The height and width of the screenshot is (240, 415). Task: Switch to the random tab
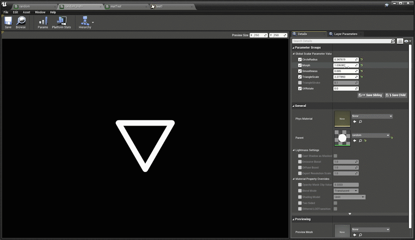(34, 6)
